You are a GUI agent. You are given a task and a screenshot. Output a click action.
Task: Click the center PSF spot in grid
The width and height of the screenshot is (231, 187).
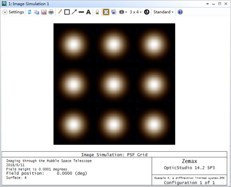[114, 84]
